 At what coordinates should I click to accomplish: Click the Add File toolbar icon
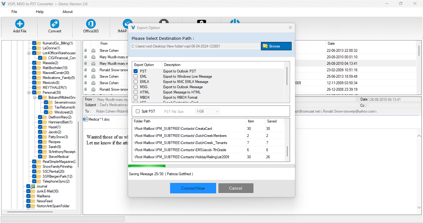click(x=20, y=24)
